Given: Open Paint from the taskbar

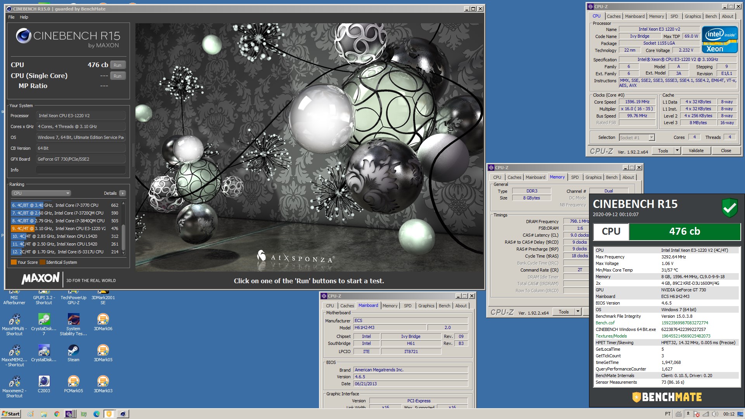Looking at the screenshot, I should (31, 414).
